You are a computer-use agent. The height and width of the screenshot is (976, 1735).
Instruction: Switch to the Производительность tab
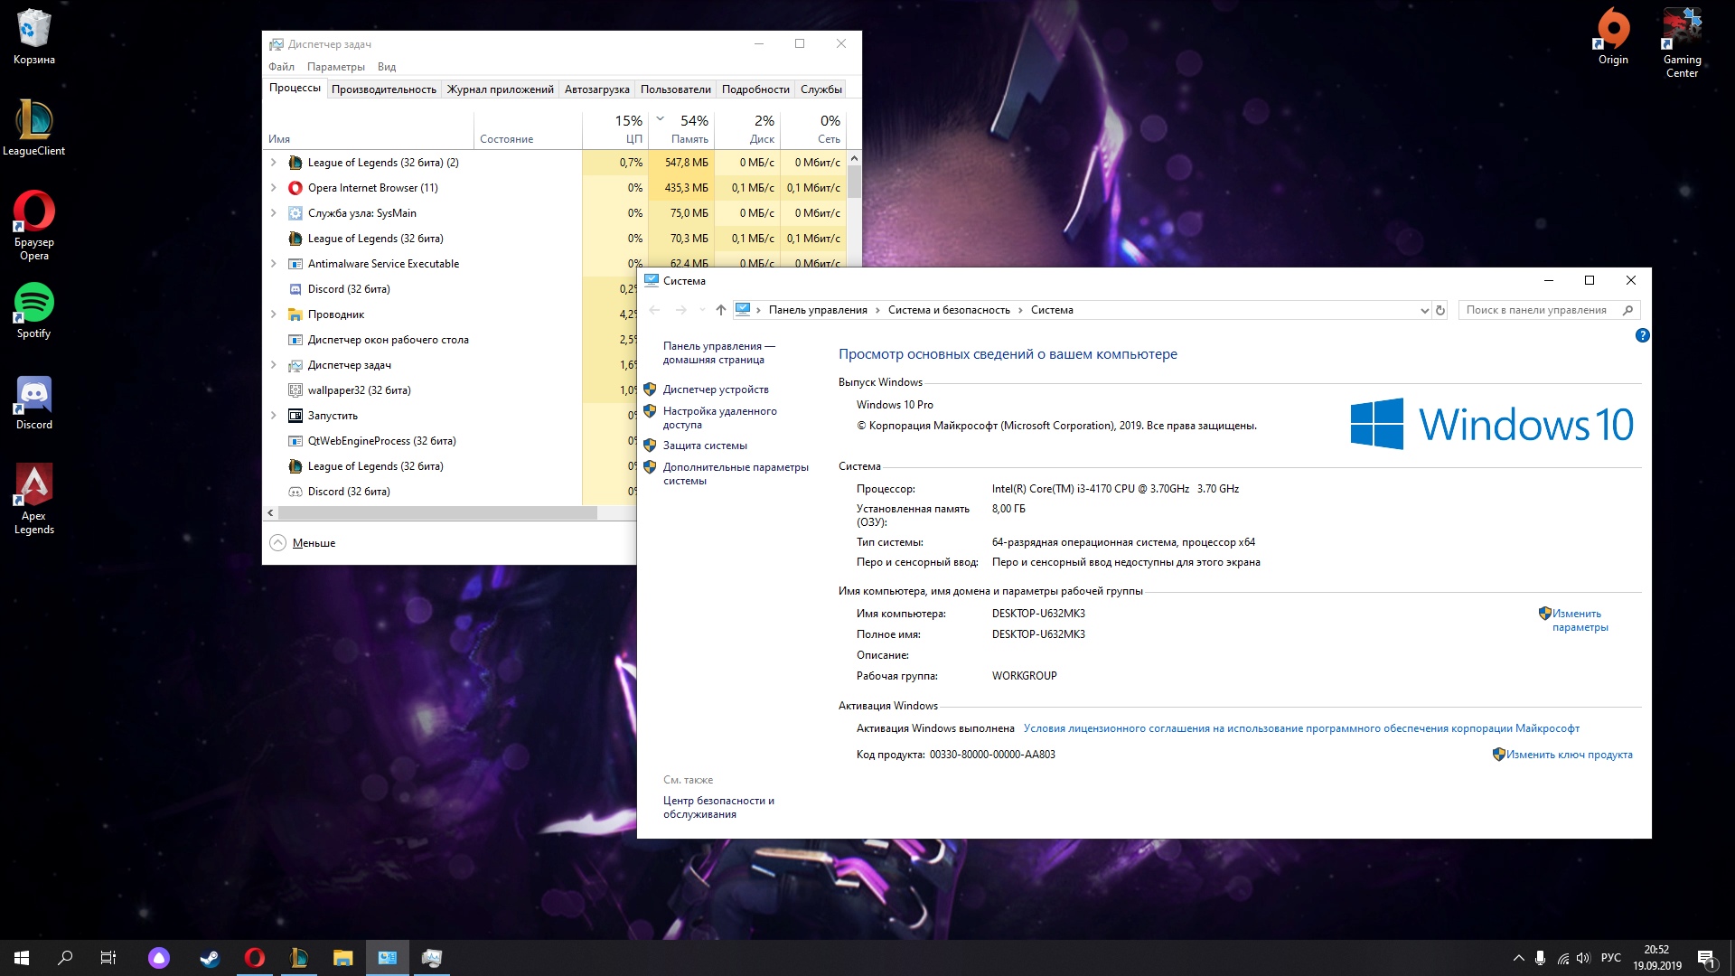(383, 89)
